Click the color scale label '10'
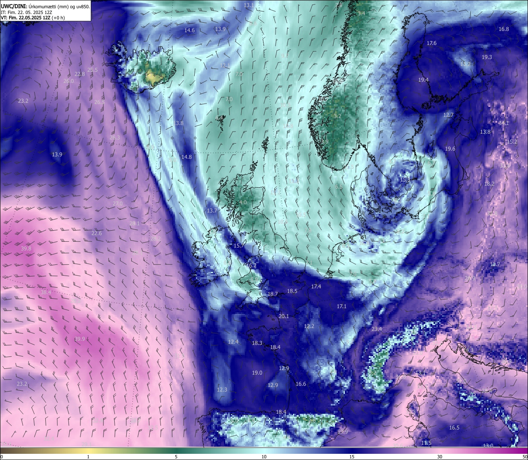Image resolution: width=528 pixels, height=460 pixels. click(264, 457)
